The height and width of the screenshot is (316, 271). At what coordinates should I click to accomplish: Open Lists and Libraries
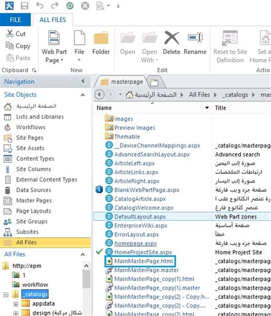40,116
